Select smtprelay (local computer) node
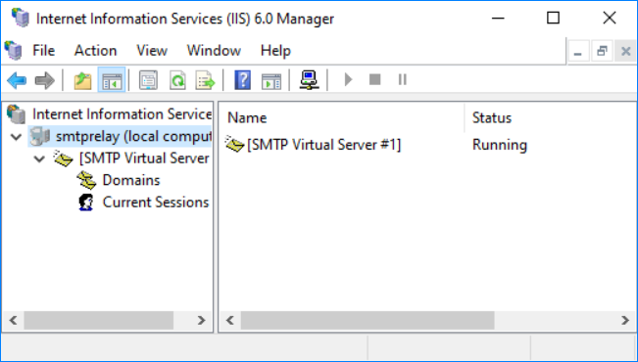 click(133, 136)
